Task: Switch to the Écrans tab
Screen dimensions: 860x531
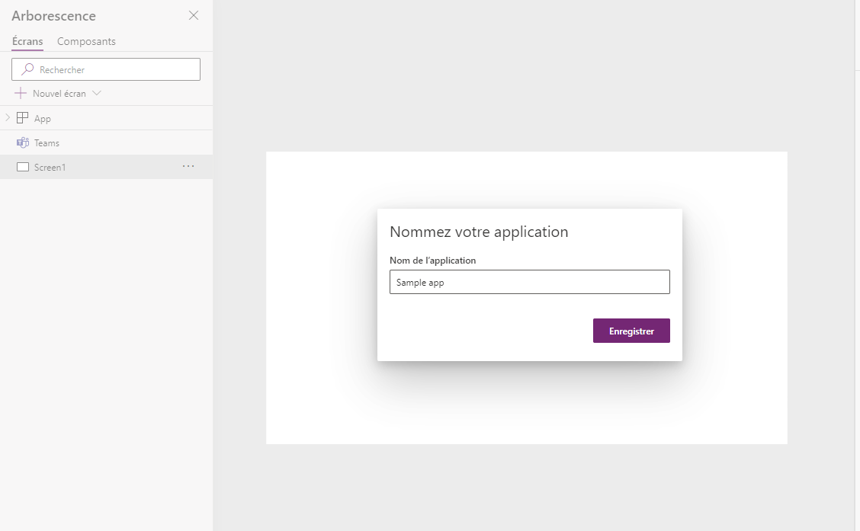Action: click(27, 42)
